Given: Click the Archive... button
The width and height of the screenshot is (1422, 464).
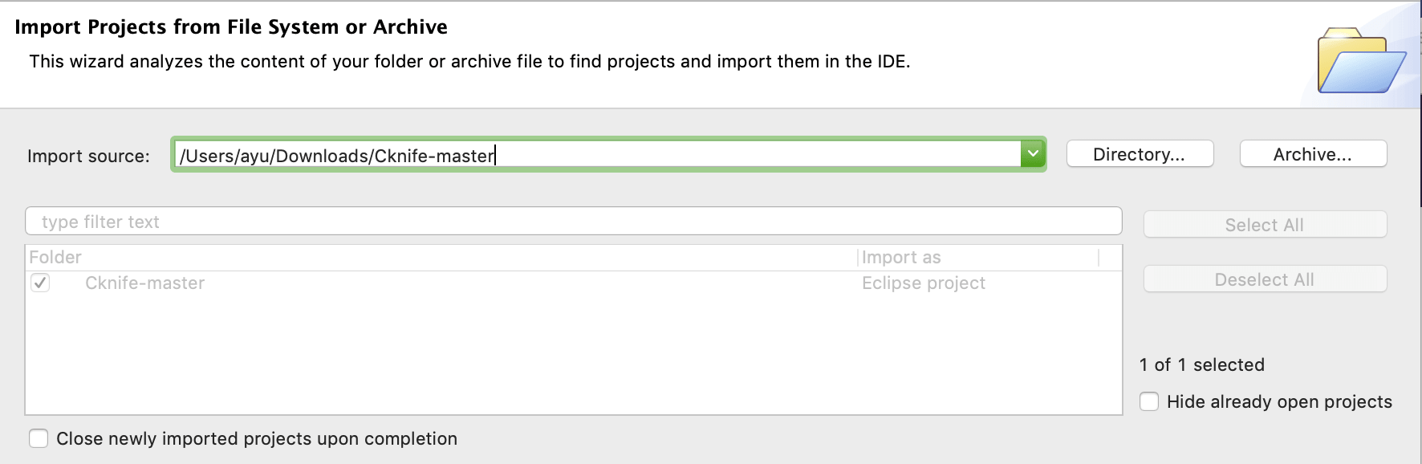Looking at the screenshot, I should (1313, 154).
